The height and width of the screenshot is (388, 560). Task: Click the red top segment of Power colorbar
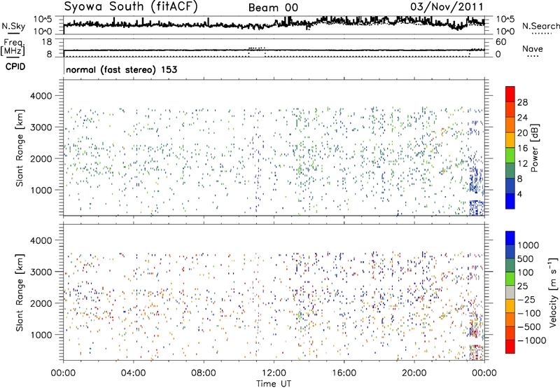(x=510, y=94)
